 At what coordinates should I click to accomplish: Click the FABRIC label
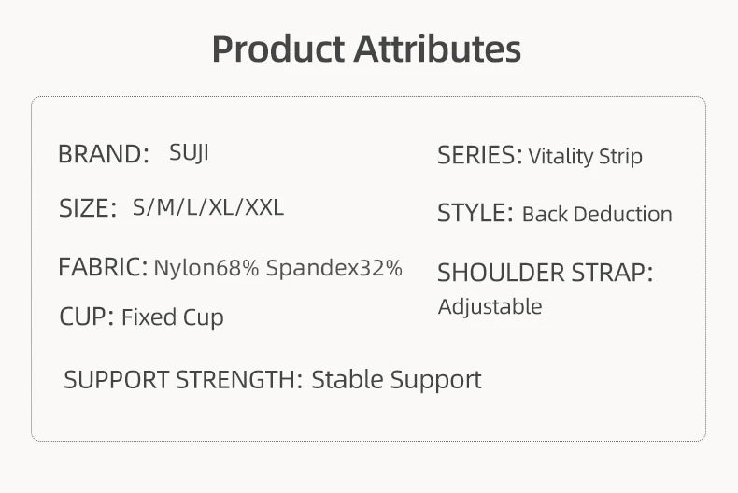pyautogui.click(x=103, y=268)
